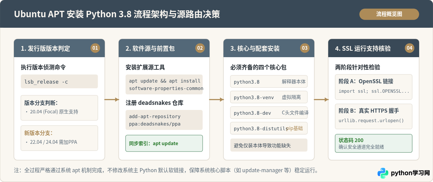Click the heading 执行版本侦测命令
Viewport: 433px width, 182px height.
pos(43,67)
